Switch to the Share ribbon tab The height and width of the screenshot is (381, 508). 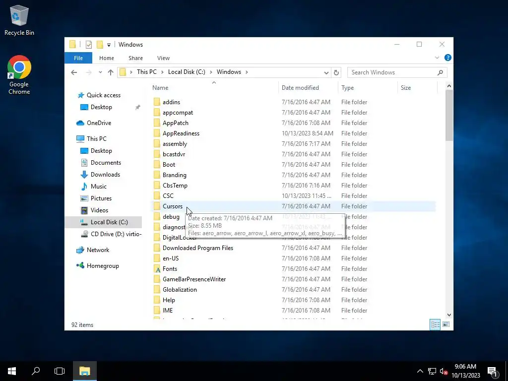tap(135, 58)
